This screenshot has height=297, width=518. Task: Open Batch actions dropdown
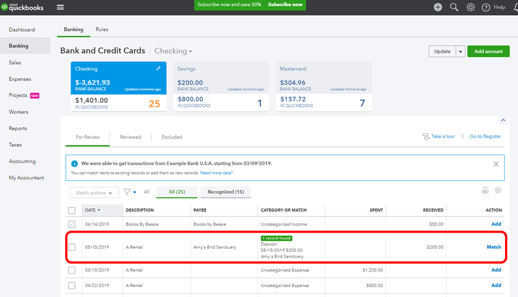(x=94, y=193)
